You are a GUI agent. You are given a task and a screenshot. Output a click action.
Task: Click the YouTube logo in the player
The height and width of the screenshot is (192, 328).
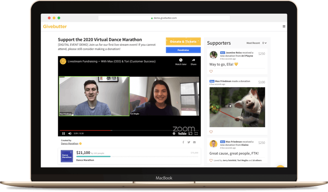tap(182, 134)
